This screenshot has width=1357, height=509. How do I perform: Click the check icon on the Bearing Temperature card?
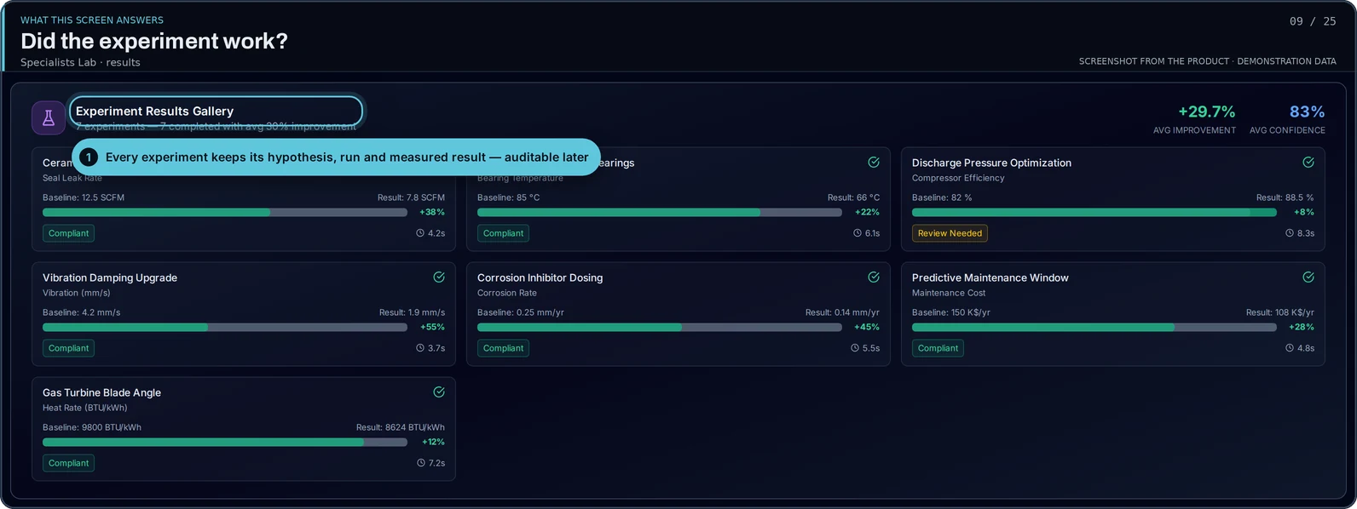pos(874,162)
